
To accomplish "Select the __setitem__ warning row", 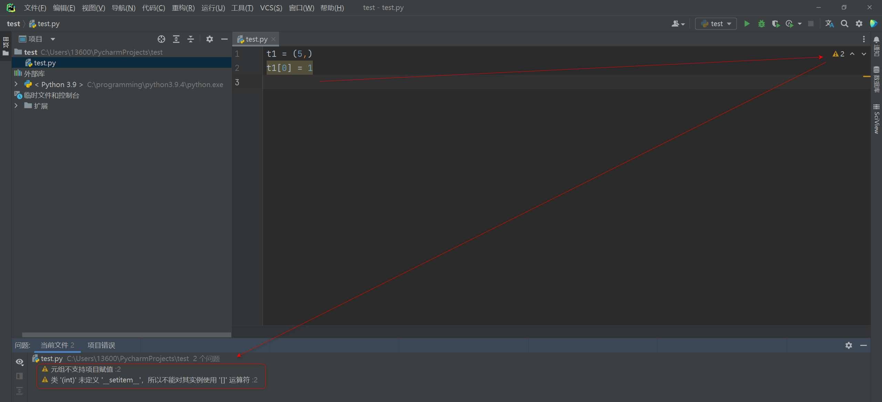I will pos(150,380).
